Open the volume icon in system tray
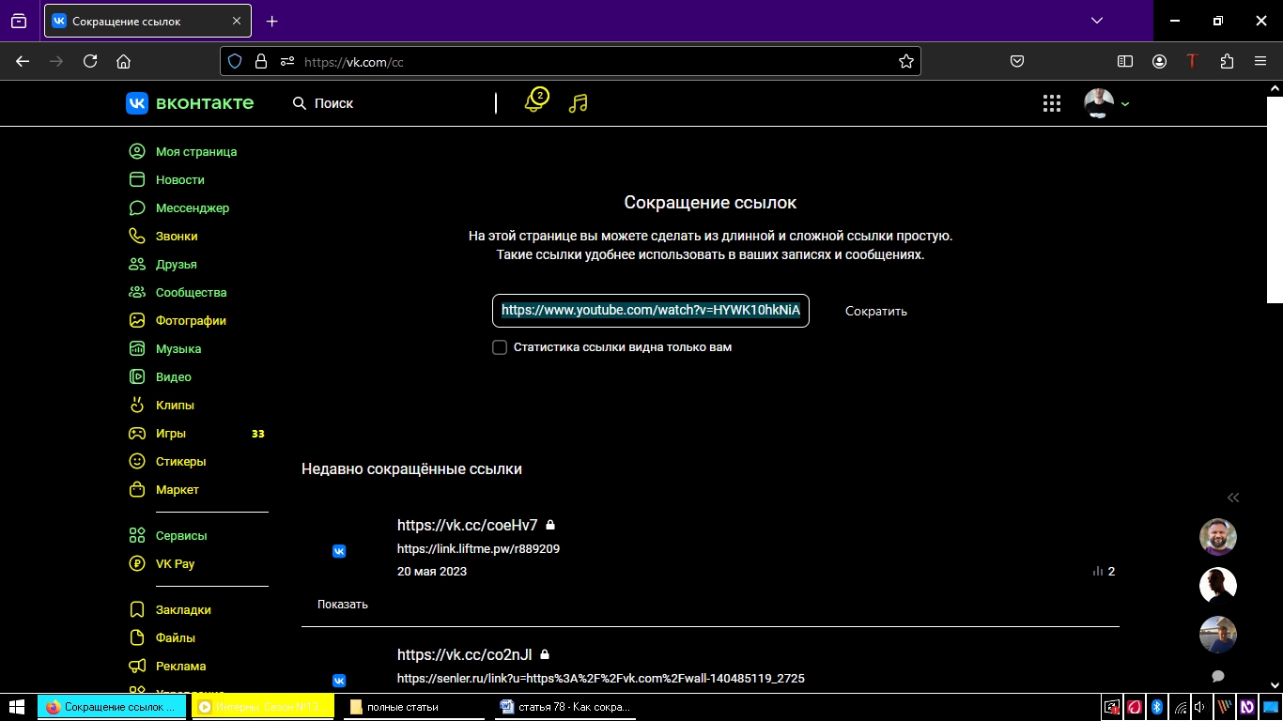 [1201, 707]
